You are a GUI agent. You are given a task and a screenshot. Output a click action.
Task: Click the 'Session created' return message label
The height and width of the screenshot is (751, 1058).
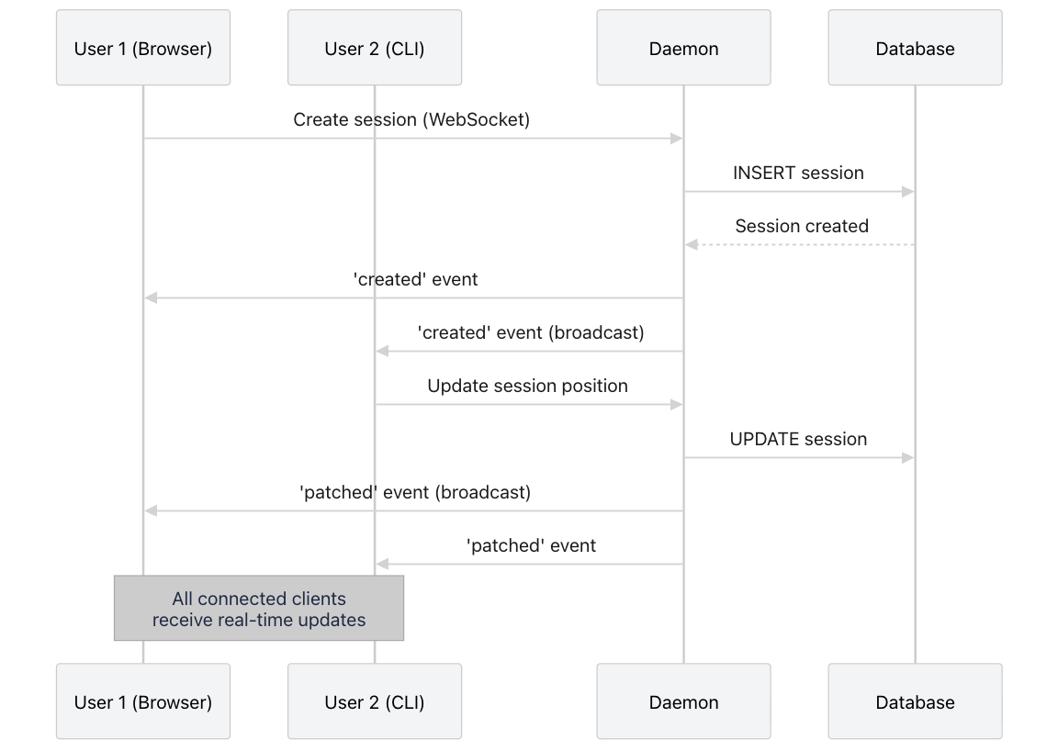tap(802, 226)
